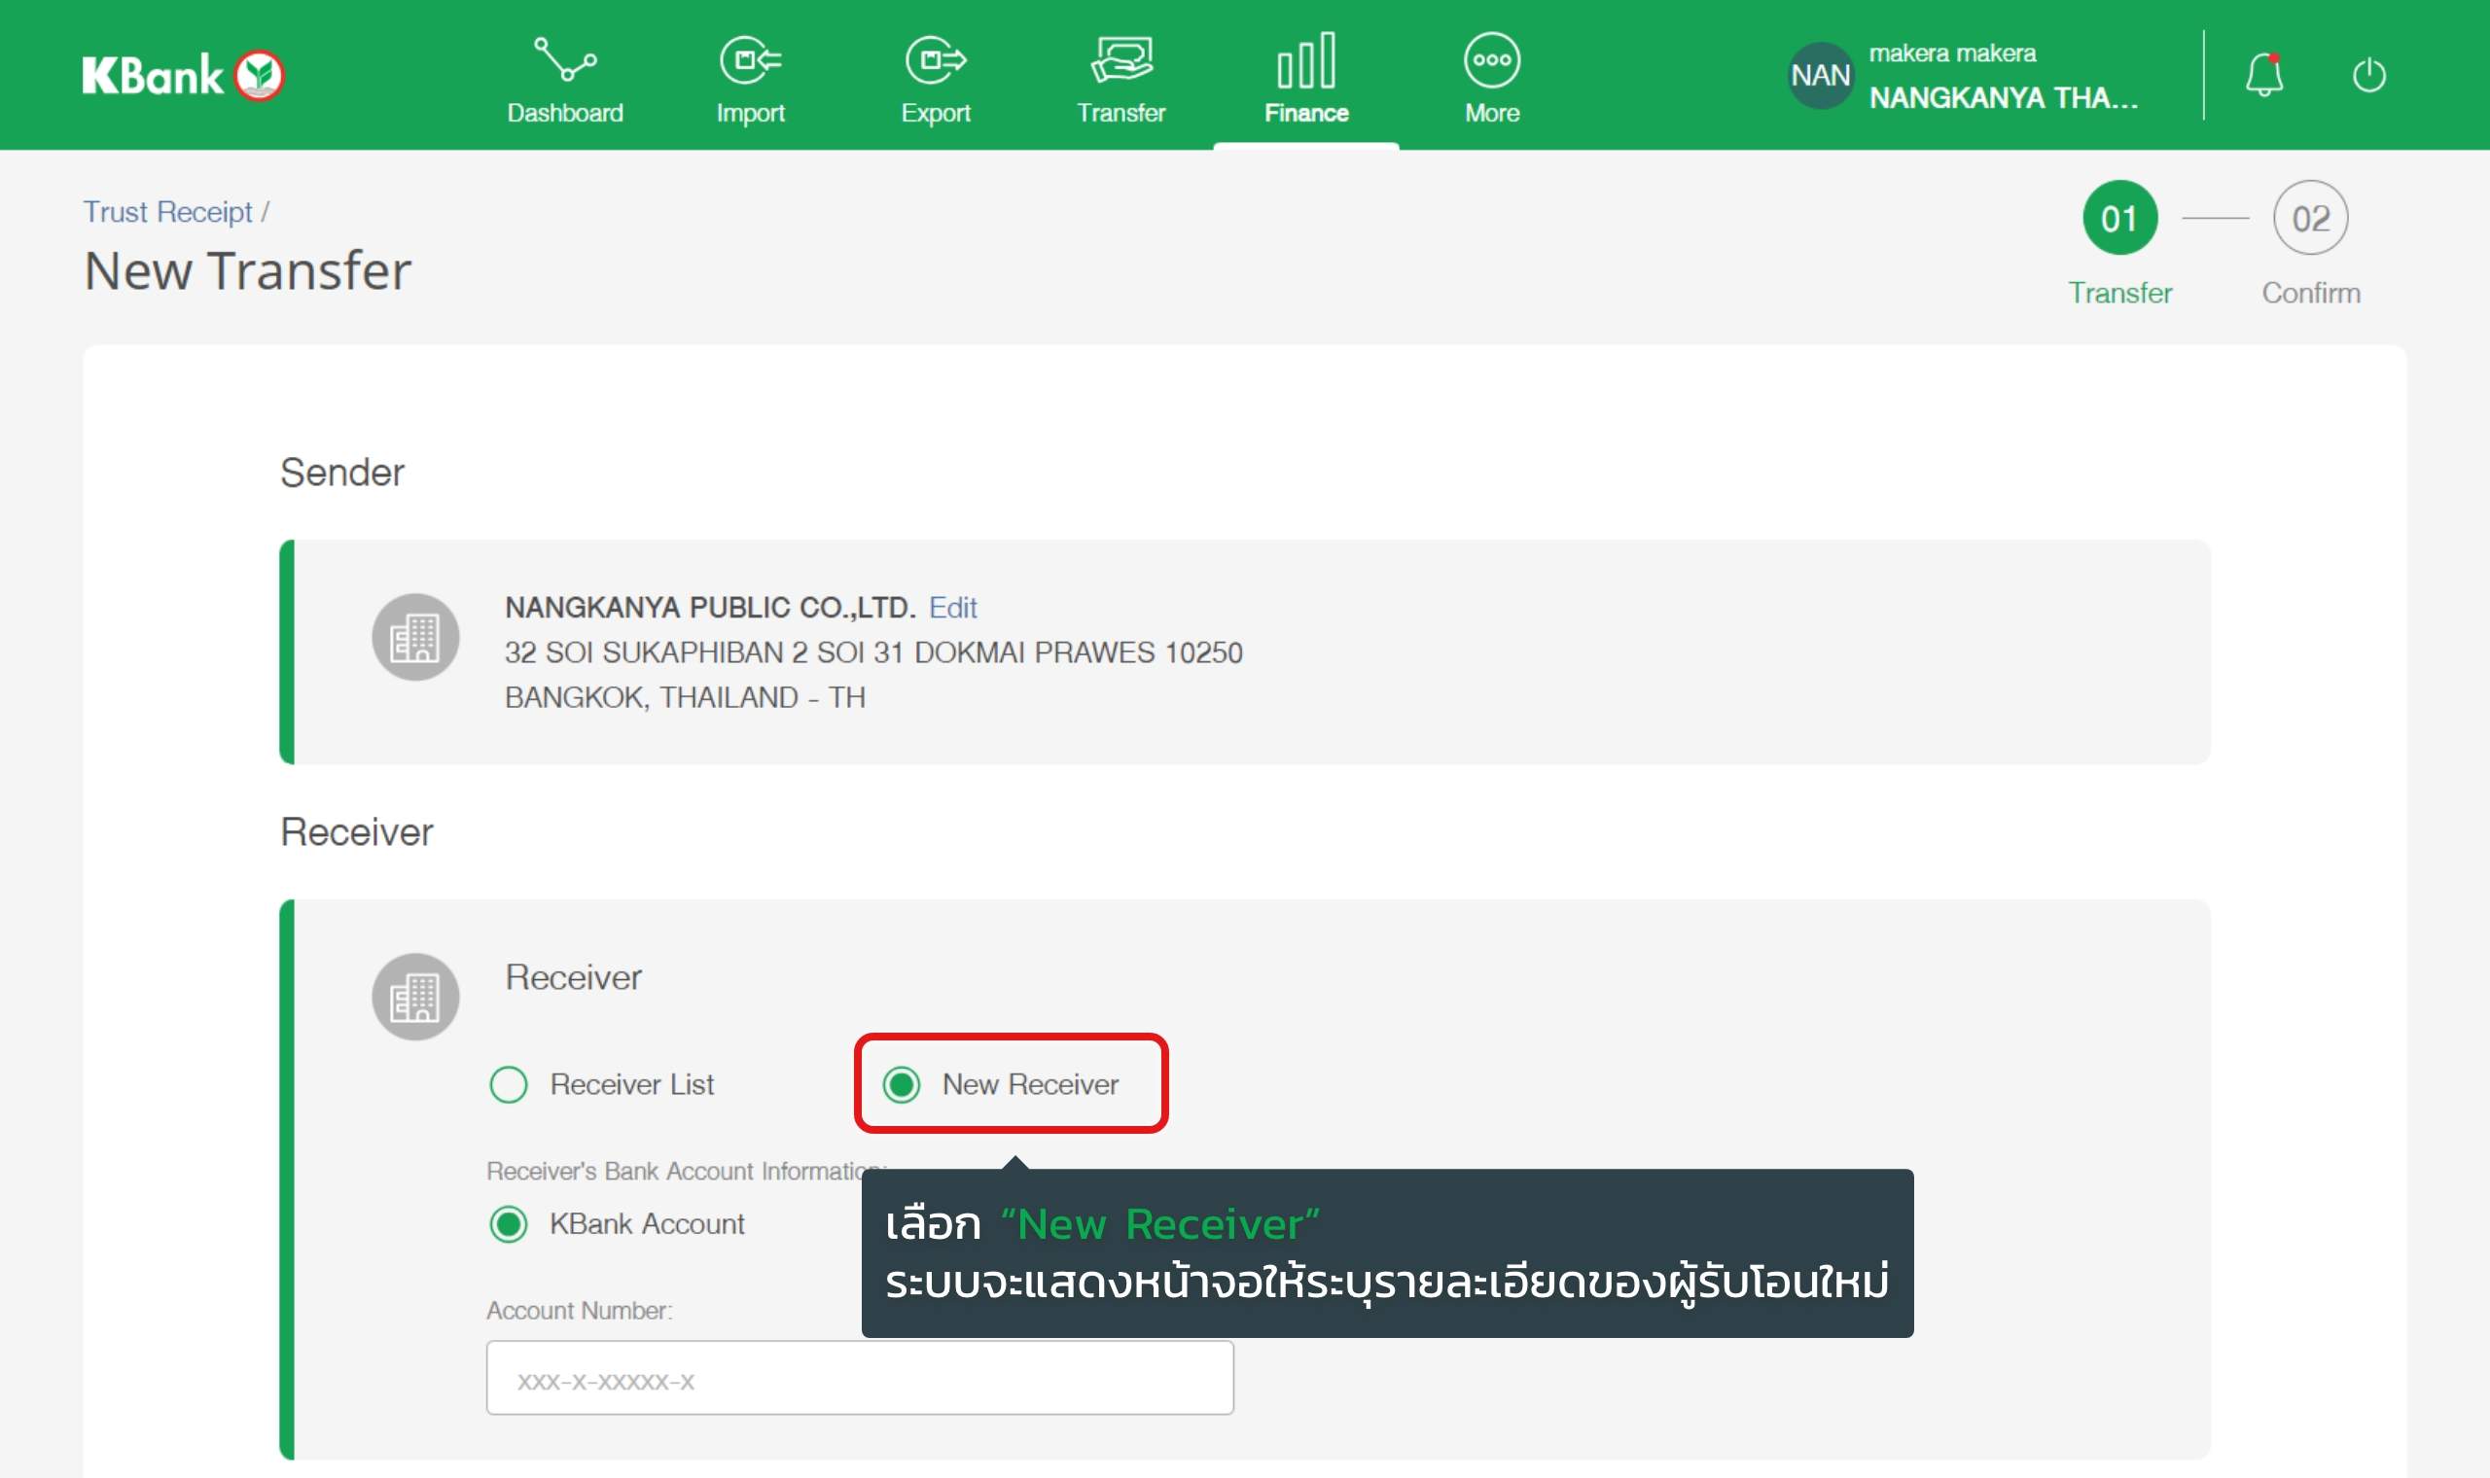Click step 02 Confirm indicator
The image size is (2490, 1478).
[2310, 218]
